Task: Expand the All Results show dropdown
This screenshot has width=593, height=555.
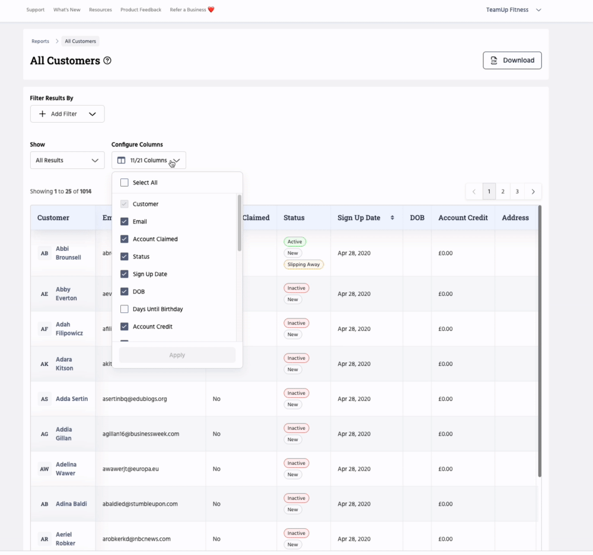Action: (67, 160)
